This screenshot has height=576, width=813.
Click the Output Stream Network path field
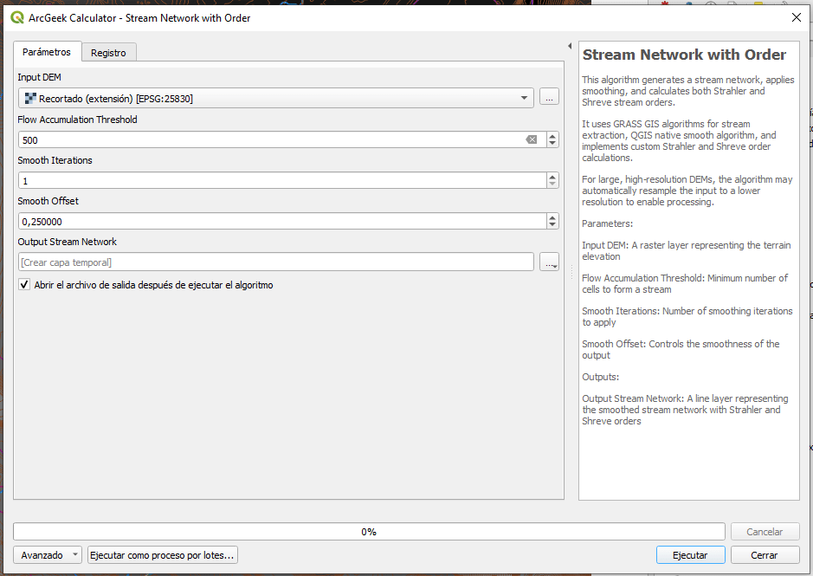click(x=275, y=262)
